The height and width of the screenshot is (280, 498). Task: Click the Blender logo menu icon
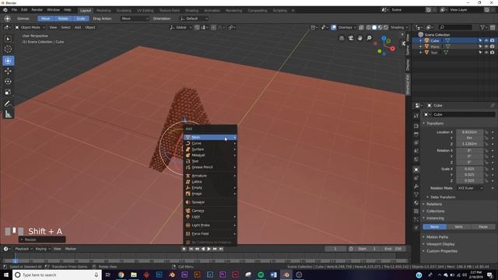(5, 10)
